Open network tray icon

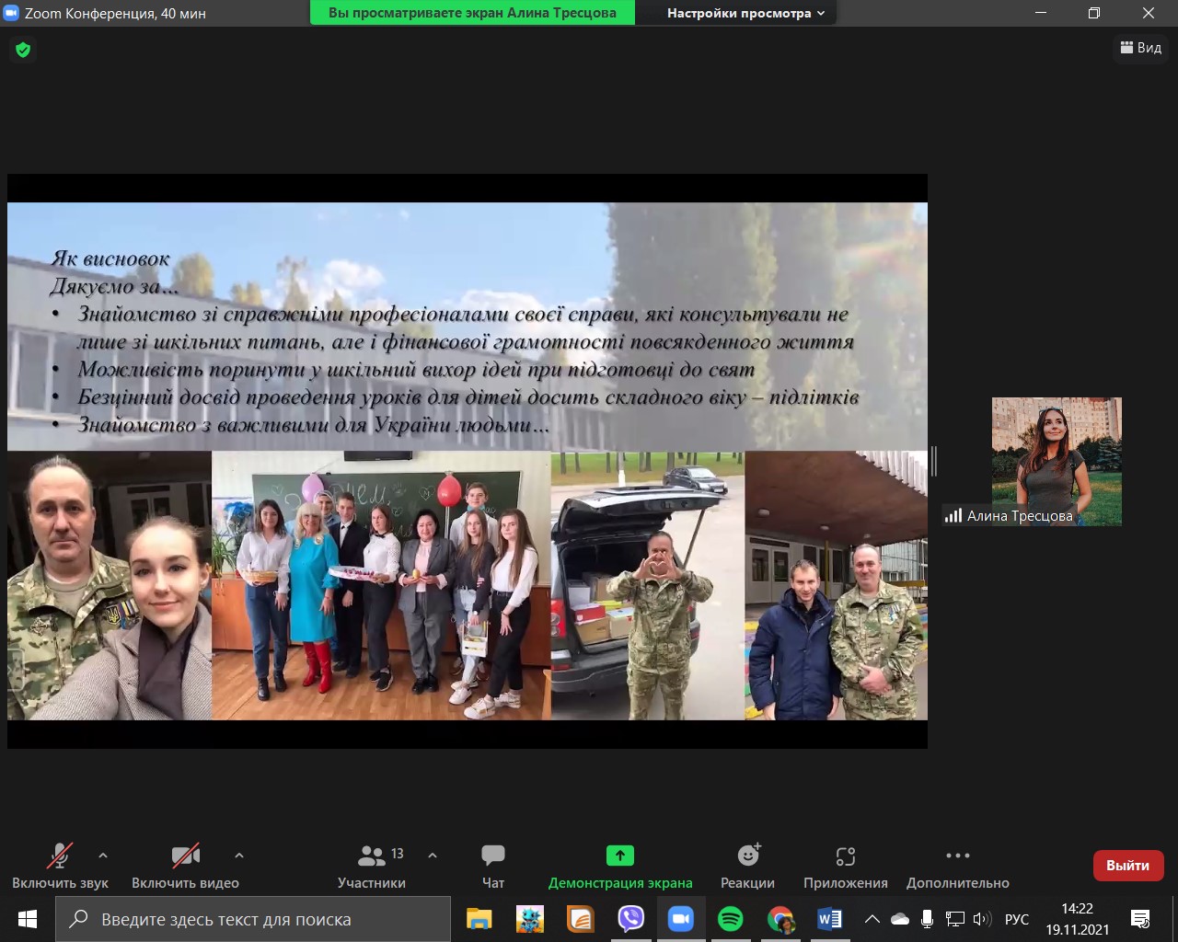(955, 919)
